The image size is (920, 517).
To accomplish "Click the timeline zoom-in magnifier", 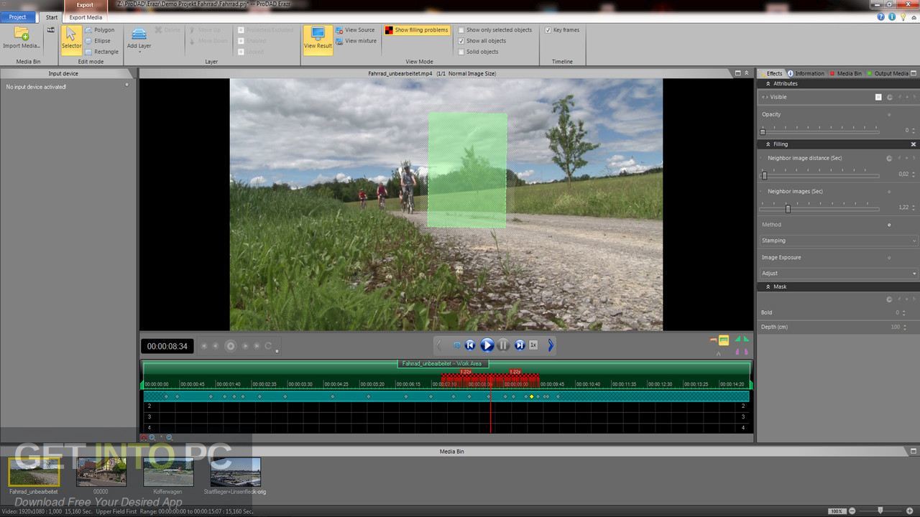I will (152, 437).
